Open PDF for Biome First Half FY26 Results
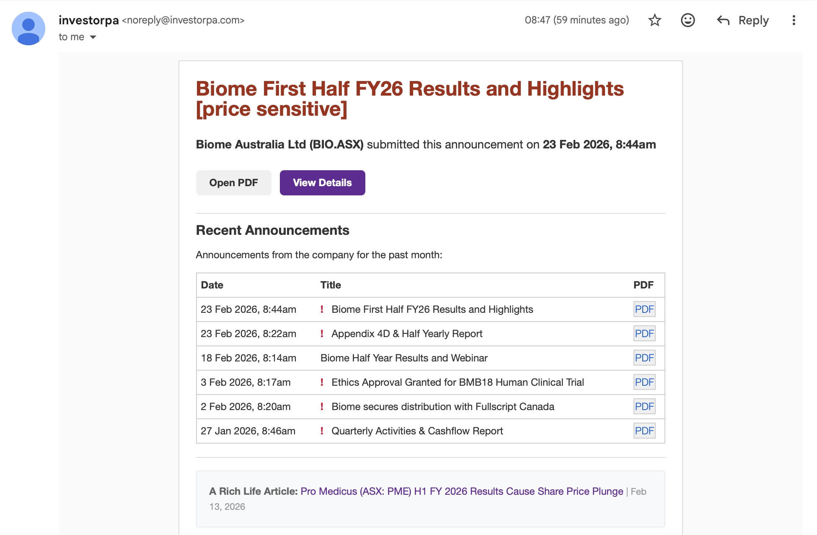This screenshot has height=535, width=817. pyautogui.click(x=644, y=309)
